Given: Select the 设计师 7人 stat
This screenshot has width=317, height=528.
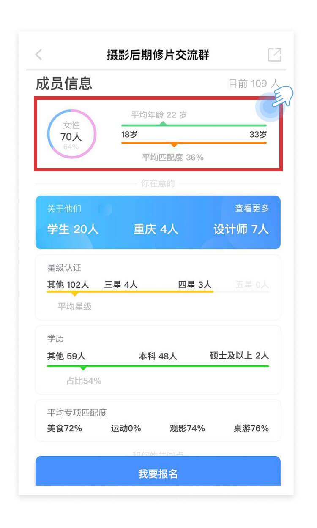Looking at the screenshot, I should (x=241, y=229).
